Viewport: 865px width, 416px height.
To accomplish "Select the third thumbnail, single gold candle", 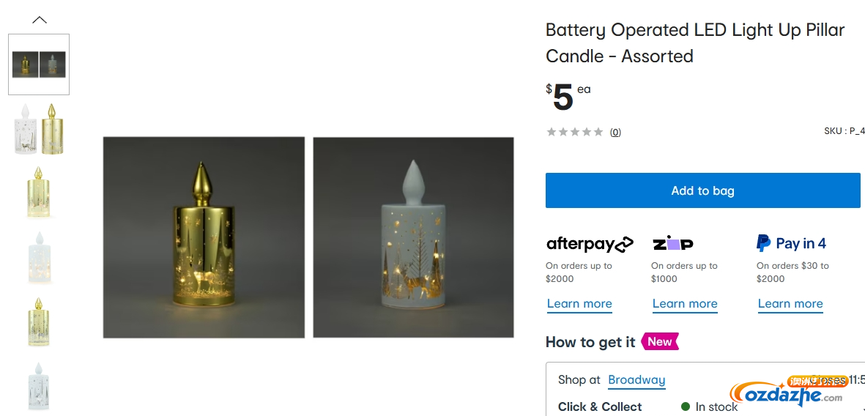I will click(39, 192).
